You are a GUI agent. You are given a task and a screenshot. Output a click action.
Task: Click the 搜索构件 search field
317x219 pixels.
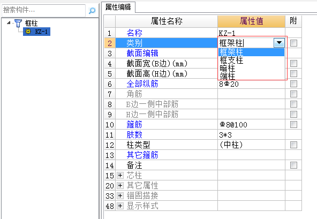pyautogui.click(x=43, y=10)
